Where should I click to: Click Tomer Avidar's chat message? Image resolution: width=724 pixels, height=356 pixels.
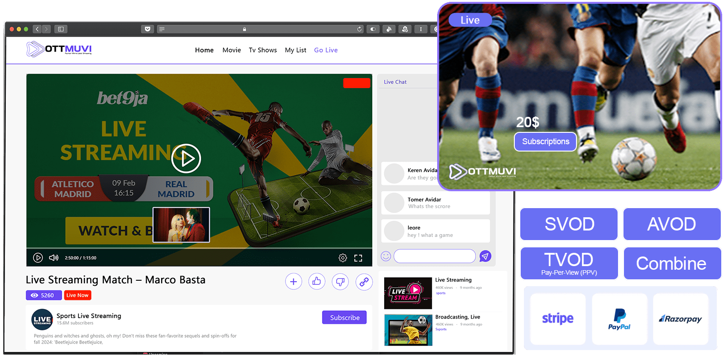[x=435, y=203]
